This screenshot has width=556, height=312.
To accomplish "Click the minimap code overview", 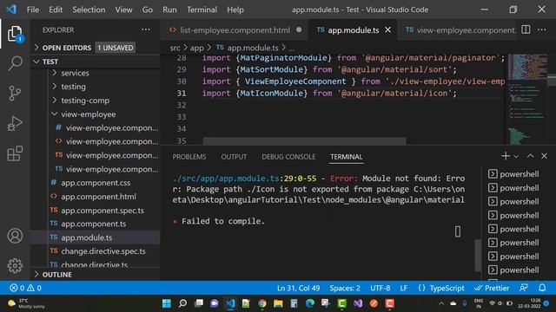I will (x=527, y=99).
